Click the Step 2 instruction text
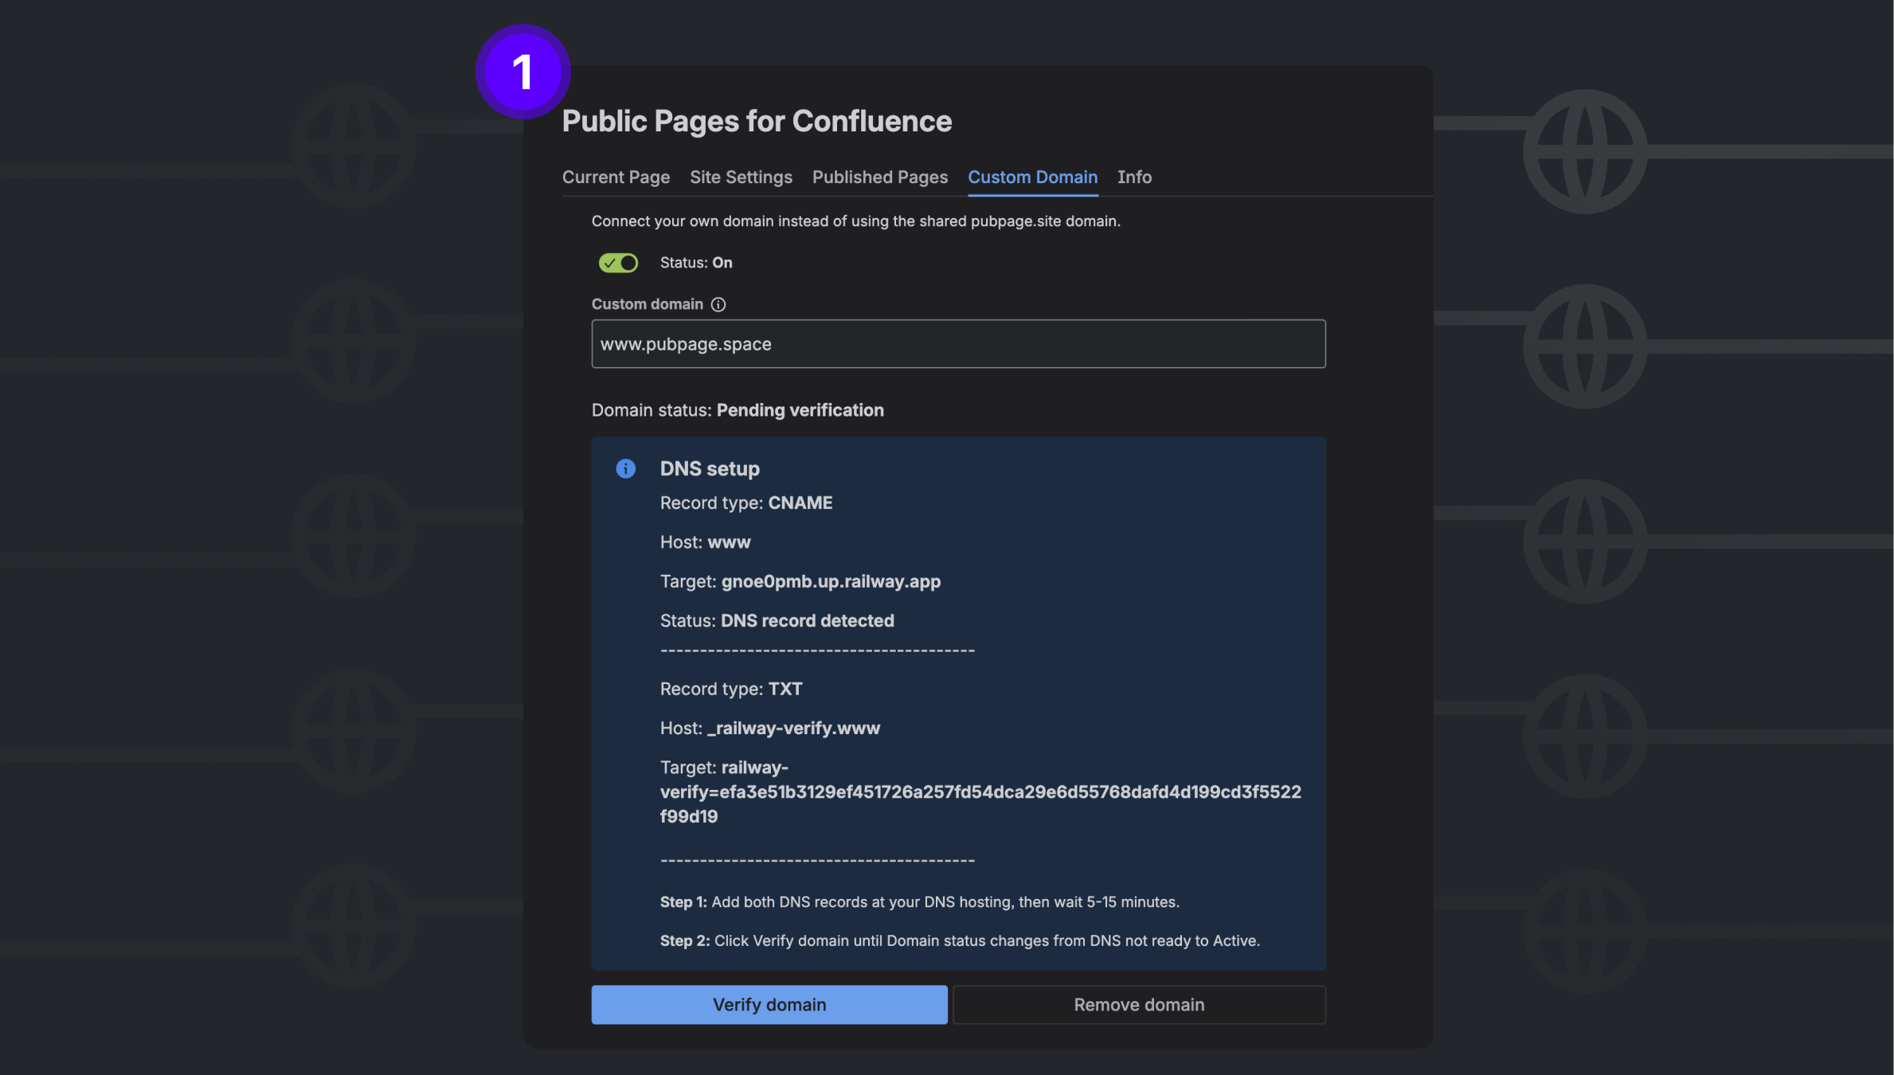 (x=960, y=940)
